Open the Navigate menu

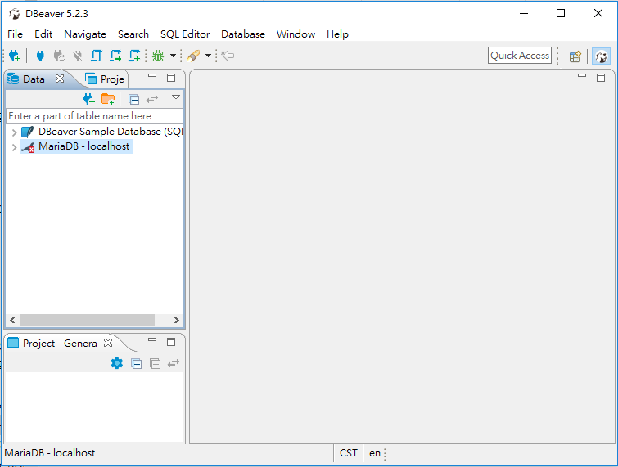[85, 34]
